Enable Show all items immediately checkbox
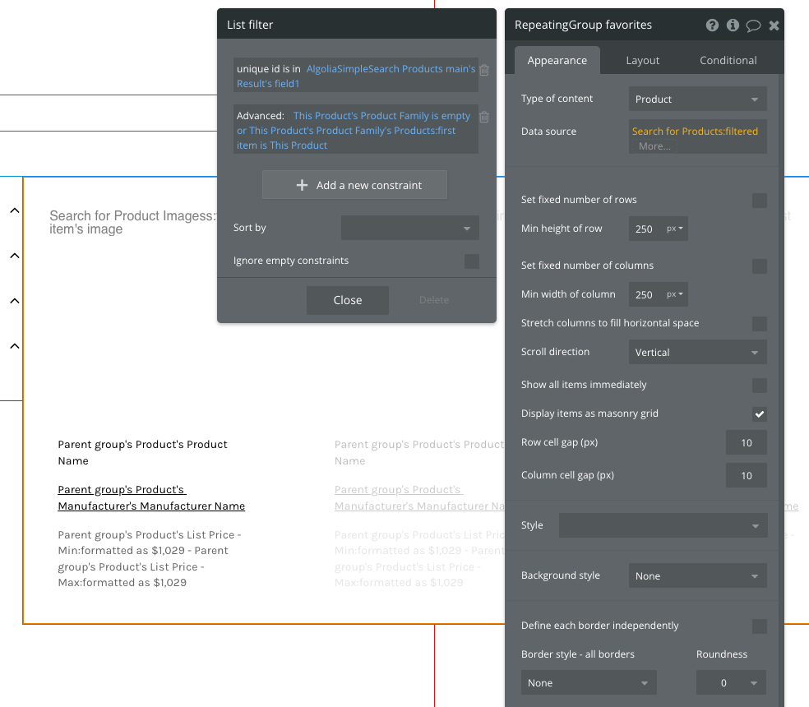The image size is (809, 707). [760, 386]
